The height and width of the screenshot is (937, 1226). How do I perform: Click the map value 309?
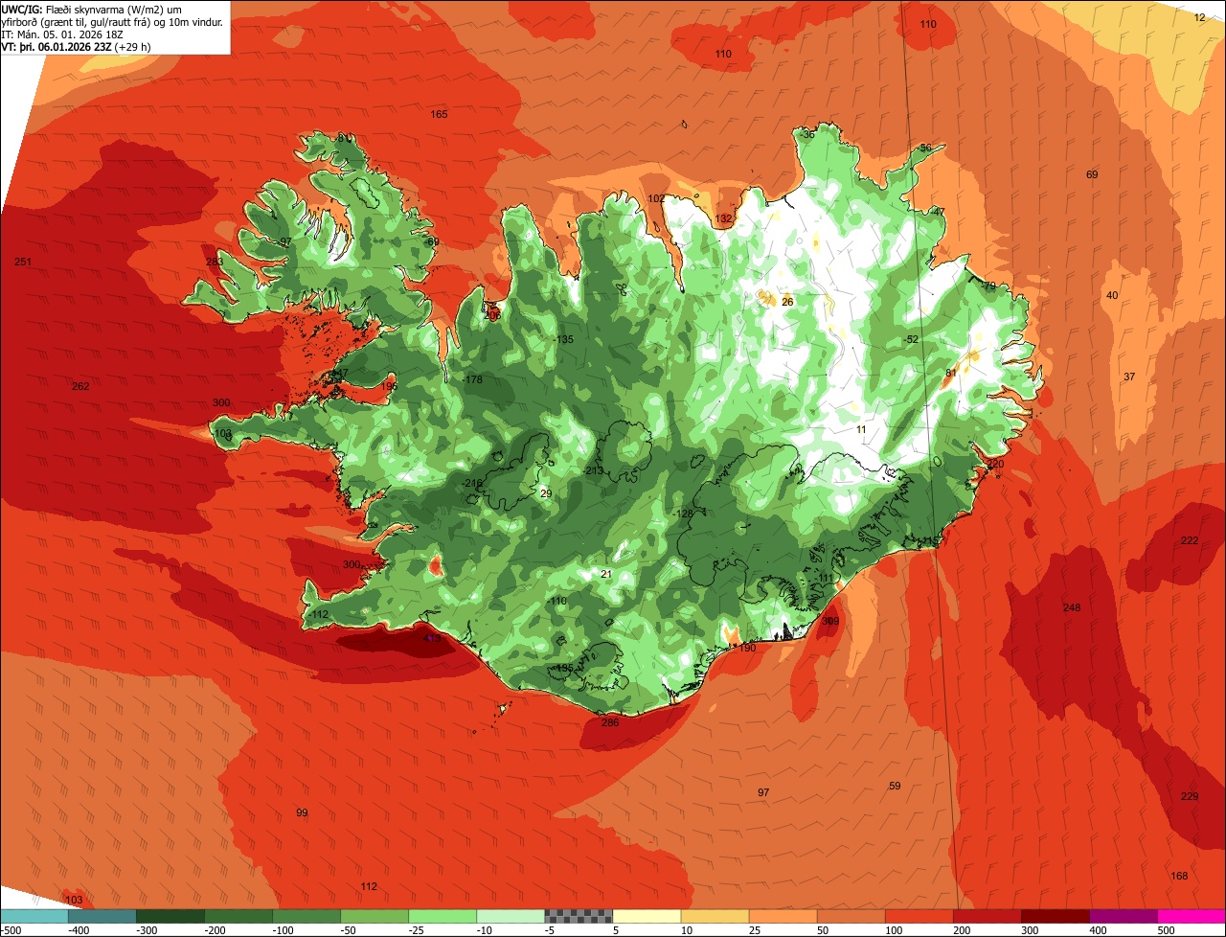[x=830, y=622]
